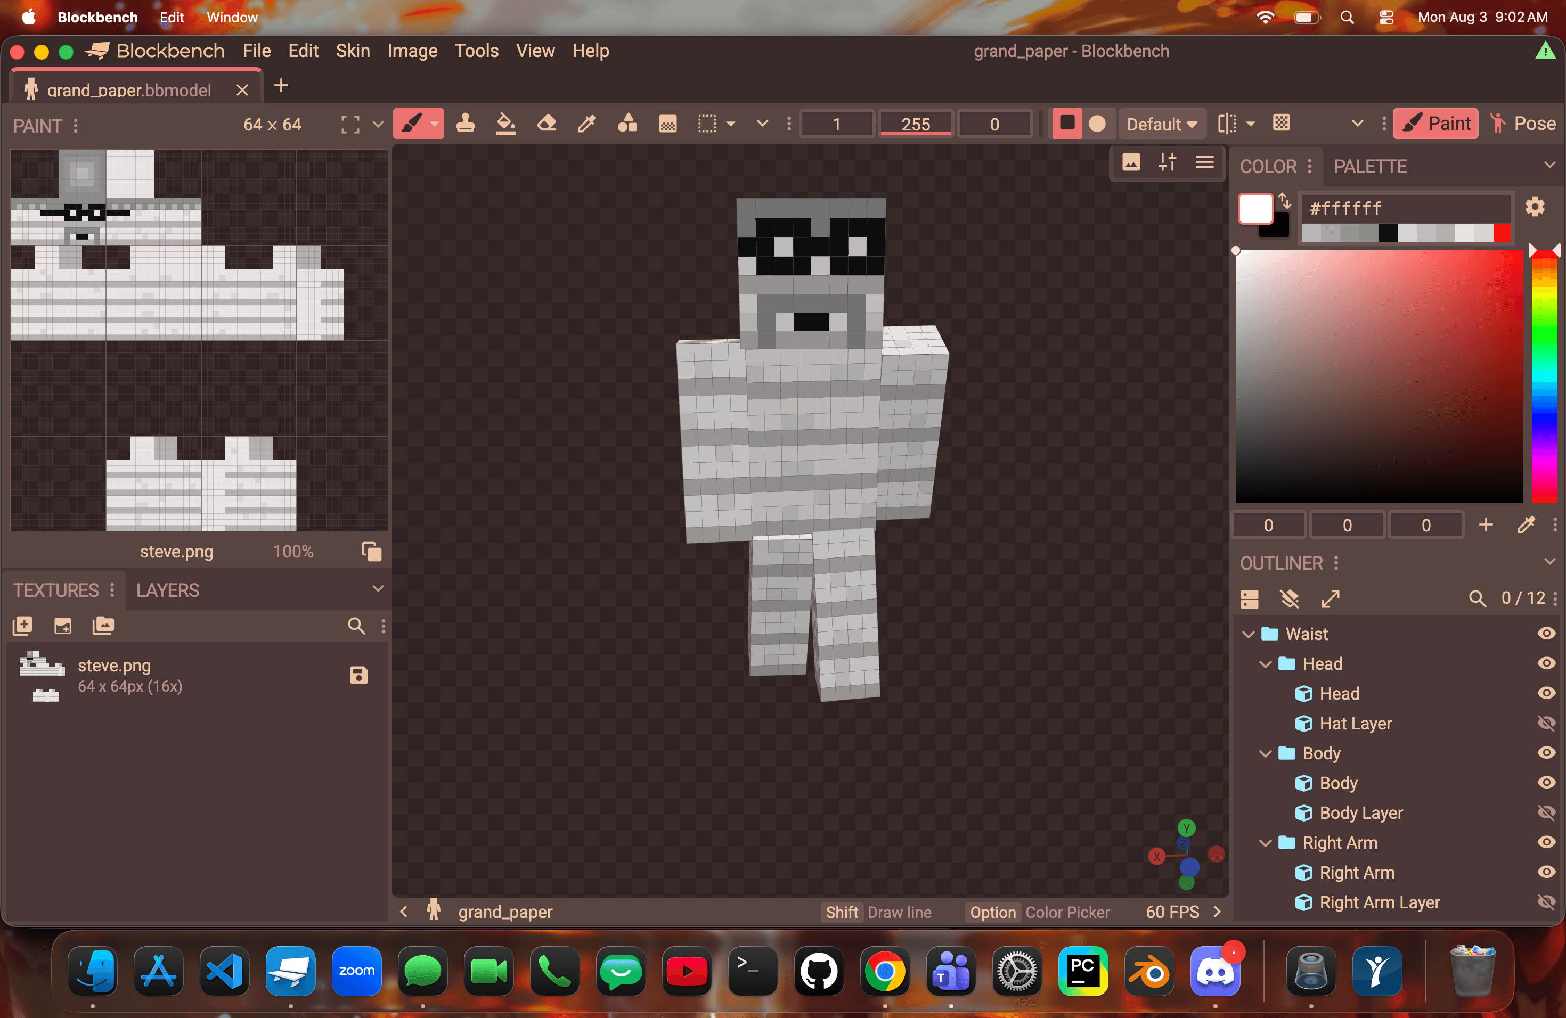This screenshot has width=1566, height=1018.
Task: Open the Default blend mode dropdown
Action: [1162, 124]
